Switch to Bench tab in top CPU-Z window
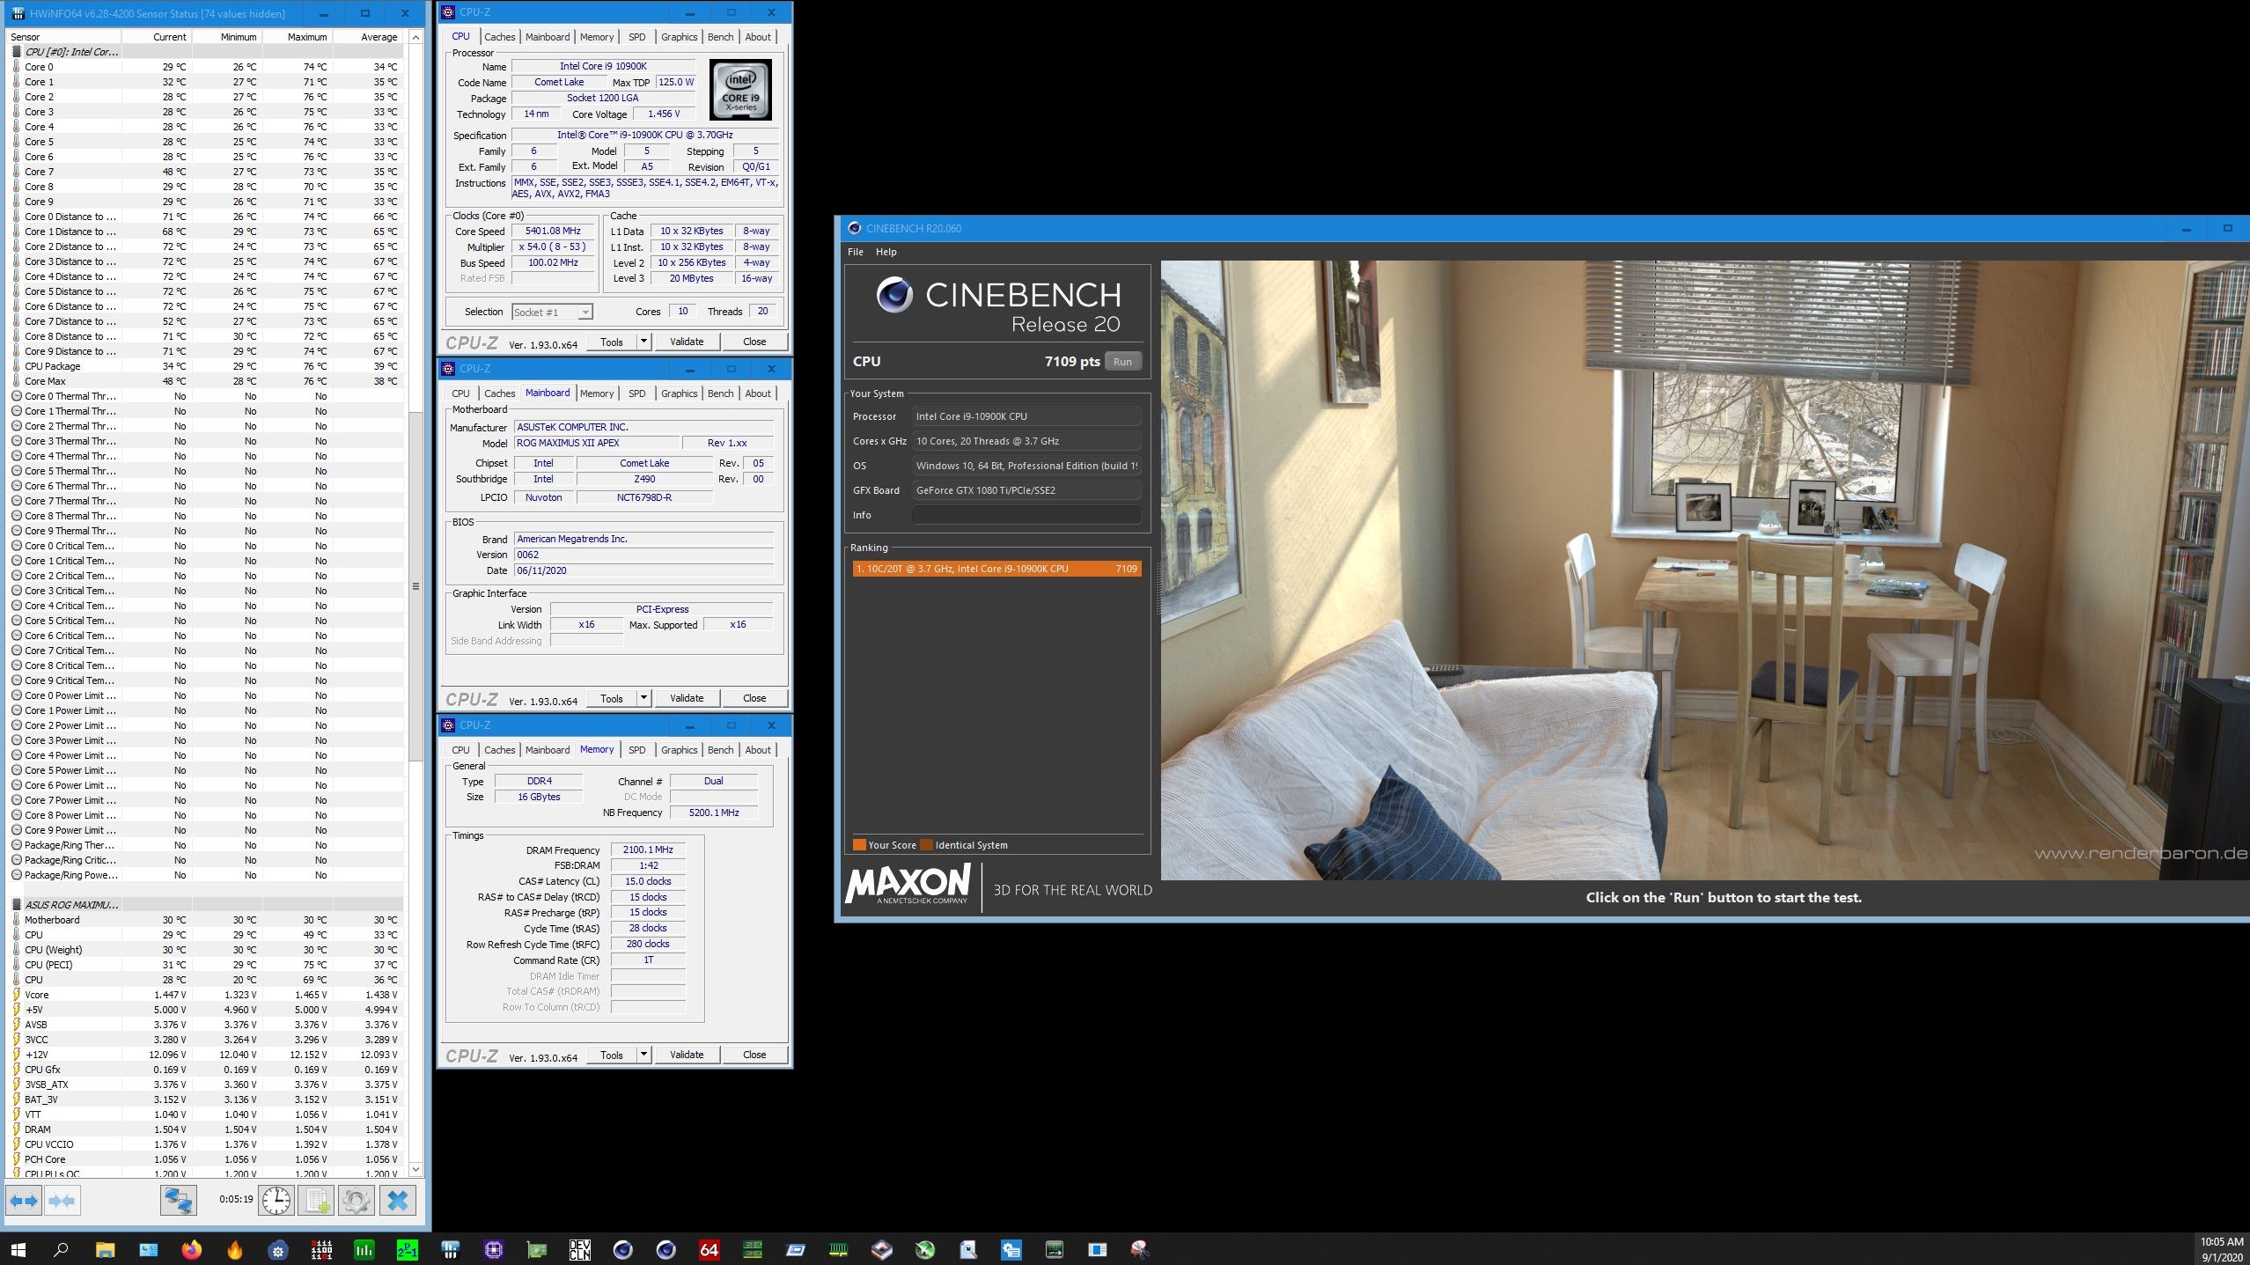The height and width of the screenshot is (1265, 2250). click(720, 37)
